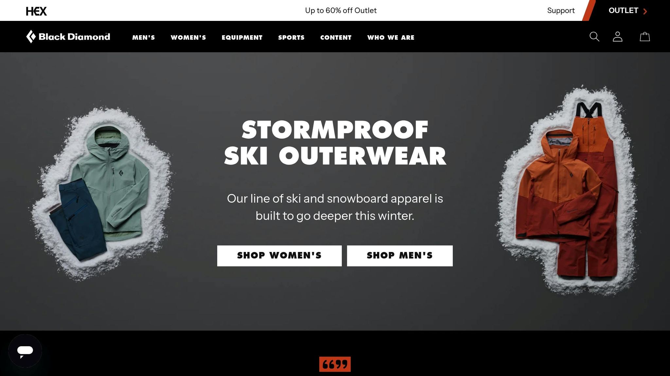Click the HEX brand logo

(x=36, y=11)
